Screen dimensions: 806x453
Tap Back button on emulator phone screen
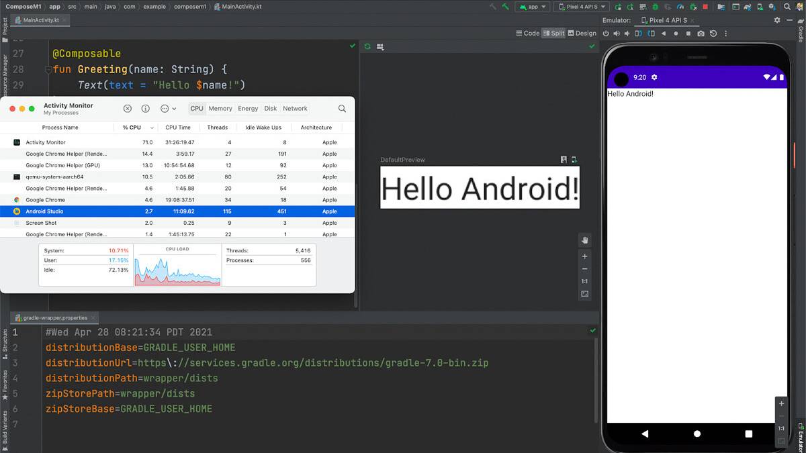(645, 434)
